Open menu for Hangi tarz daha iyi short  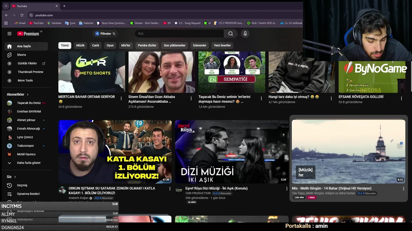tap(331, 98)
